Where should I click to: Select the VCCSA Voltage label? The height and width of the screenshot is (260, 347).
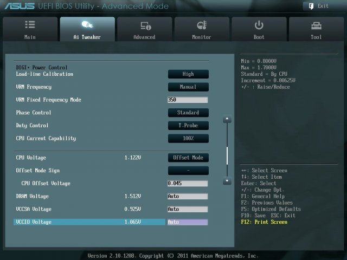point(34,209)
